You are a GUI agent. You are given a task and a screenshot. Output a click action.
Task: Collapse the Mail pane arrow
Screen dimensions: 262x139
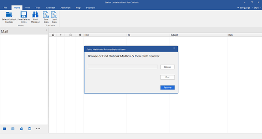pos(46,30)
